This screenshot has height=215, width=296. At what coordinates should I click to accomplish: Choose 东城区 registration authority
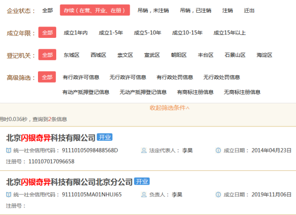pos(72,55)
